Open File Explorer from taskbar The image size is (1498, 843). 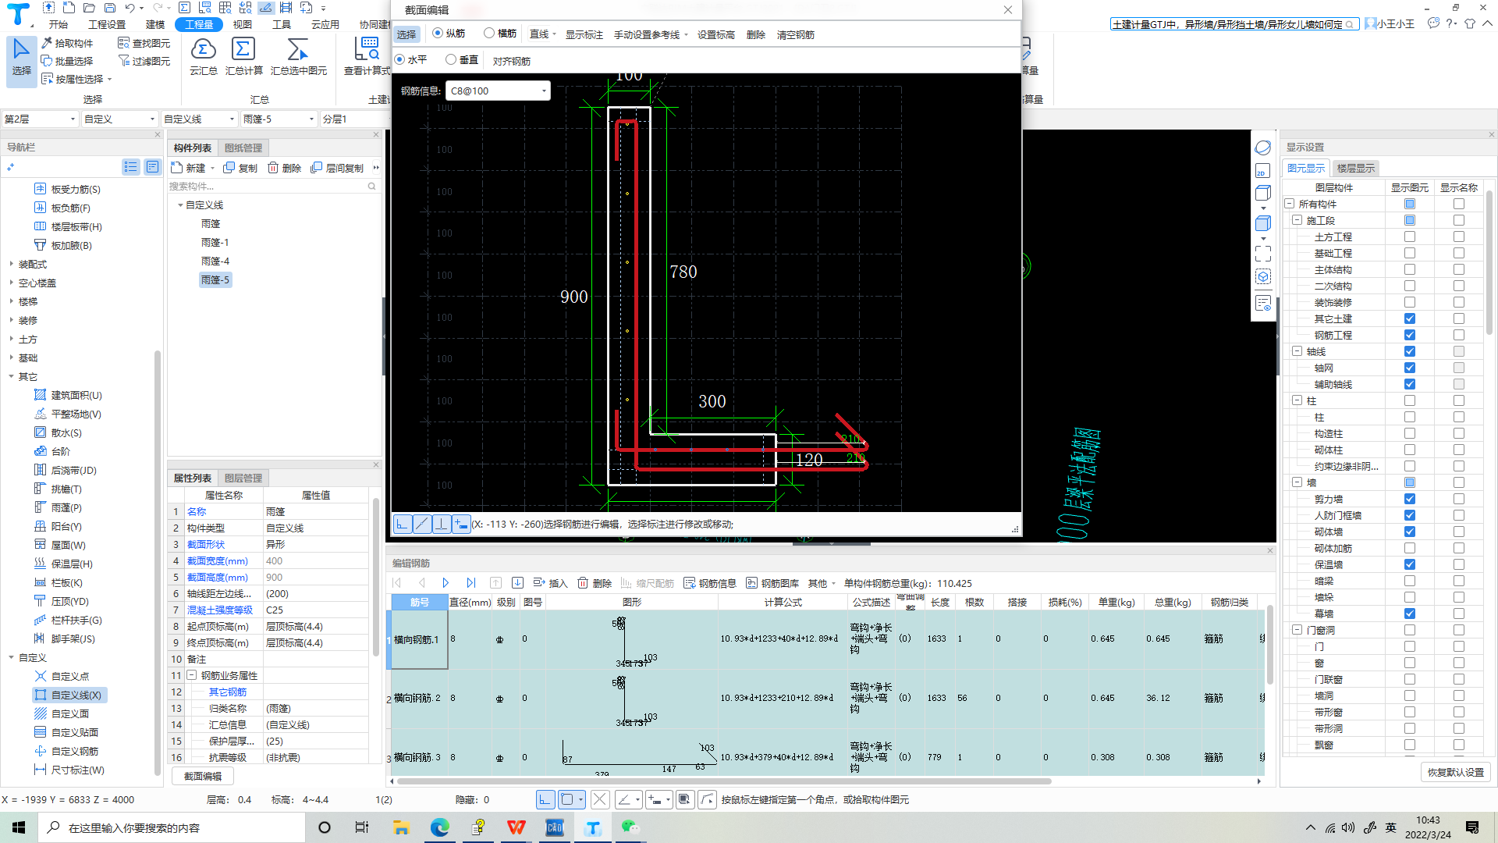tap(401, 827)
